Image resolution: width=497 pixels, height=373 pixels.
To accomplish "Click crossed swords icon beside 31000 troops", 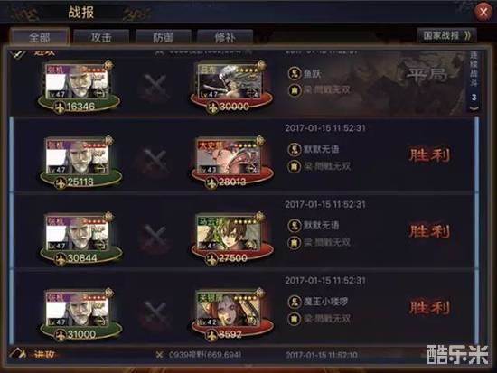I will click(x=155, y=313).
